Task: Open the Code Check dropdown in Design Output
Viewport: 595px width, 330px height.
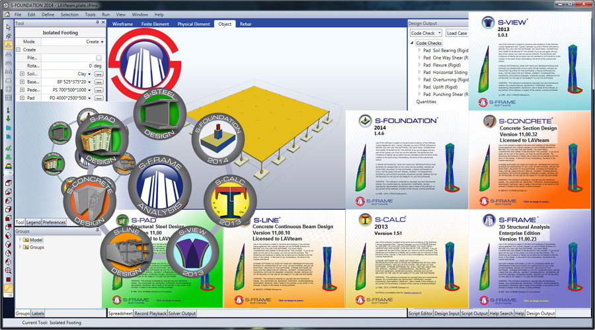Action: (426, 33)
